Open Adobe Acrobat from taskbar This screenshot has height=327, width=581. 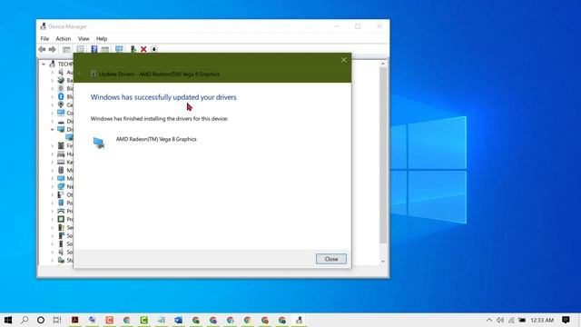pos(74,320)
